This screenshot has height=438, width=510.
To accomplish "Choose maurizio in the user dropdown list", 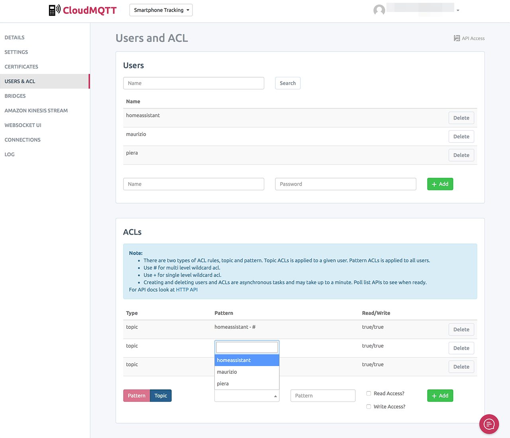I will pyautogui.click(x=247, y=372).
